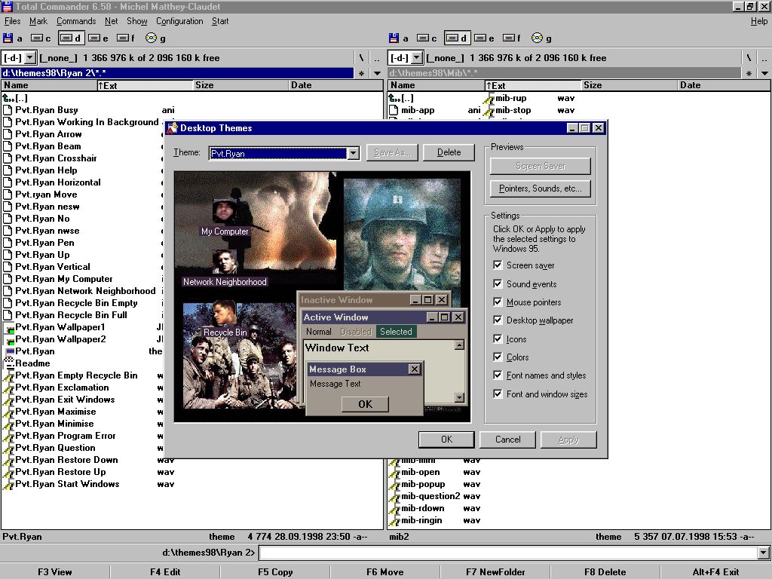The height and width of the screenshot is (579, 772).
Task: Click the My Computer preview icon
Action: (224, 211)
